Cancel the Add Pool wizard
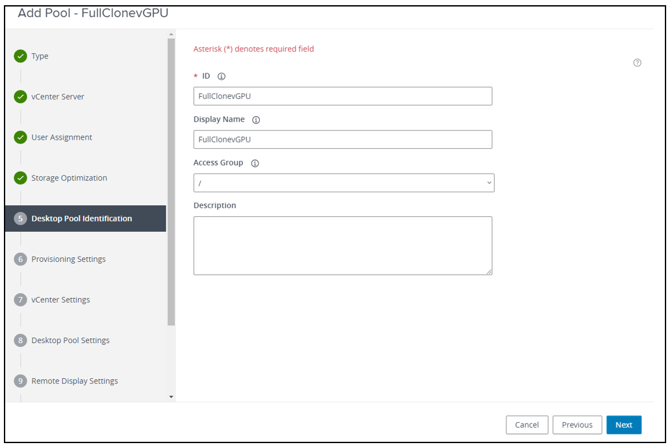Image resolution: width=672 pixels, height=447 pixels. pos(527,425)
